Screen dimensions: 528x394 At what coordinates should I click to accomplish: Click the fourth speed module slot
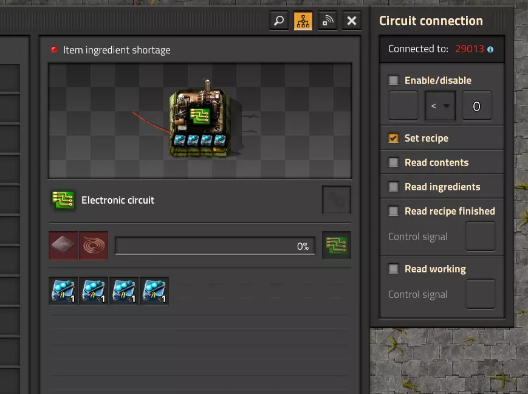(154, 291)
